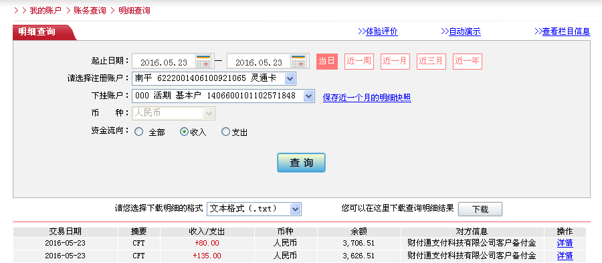Go to 我的账户 in the breadcrumb
The image size is (602, 263).
(45, 10)
